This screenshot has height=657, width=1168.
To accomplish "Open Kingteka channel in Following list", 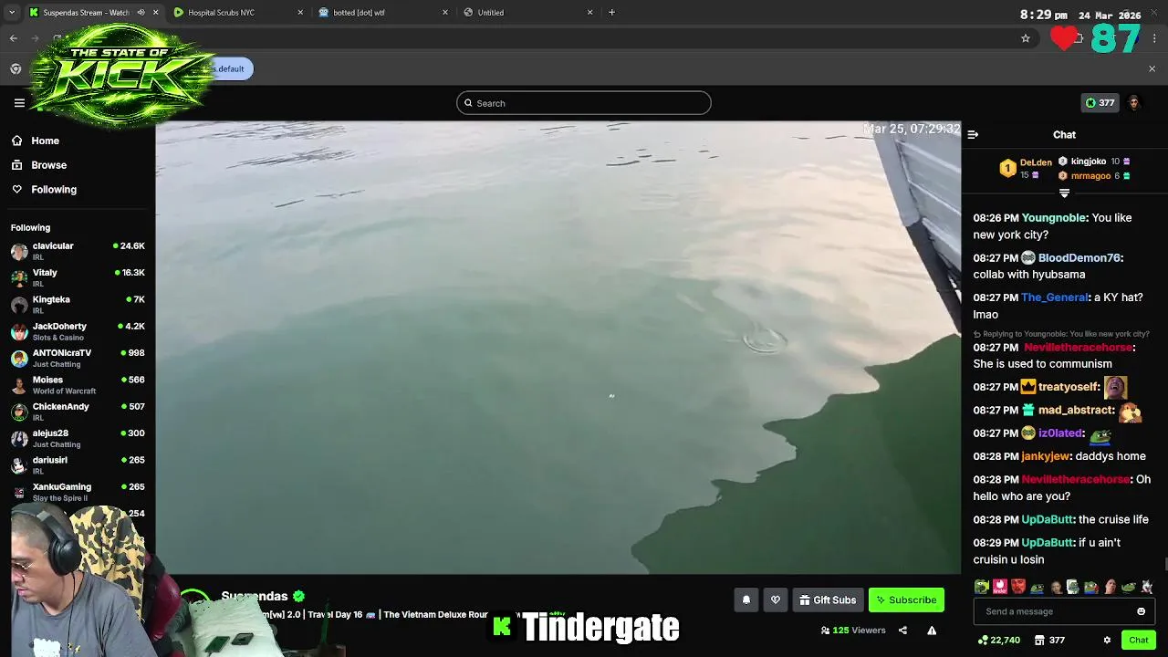I will click(78, 304).
